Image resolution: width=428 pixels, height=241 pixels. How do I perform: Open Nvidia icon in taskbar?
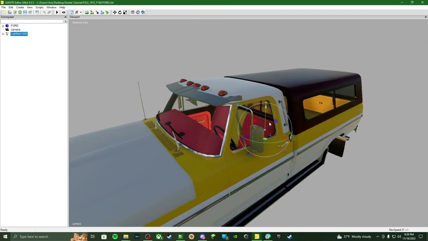tap(235, 237)
